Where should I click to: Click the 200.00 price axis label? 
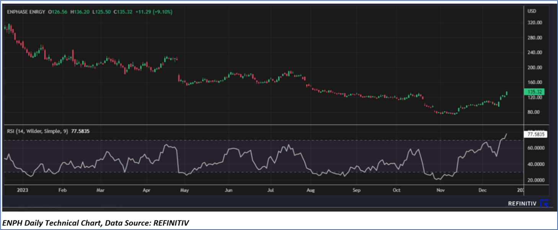tap(534, 68)
